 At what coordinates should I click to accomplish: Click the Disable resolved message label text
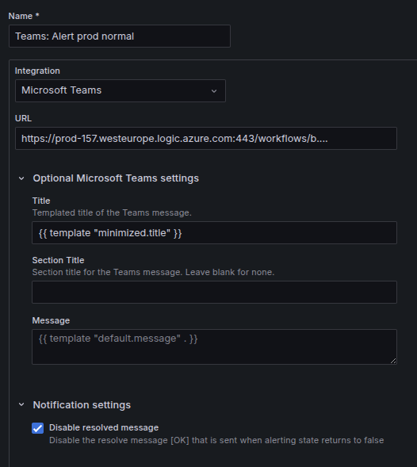click(x=104, y=427)
